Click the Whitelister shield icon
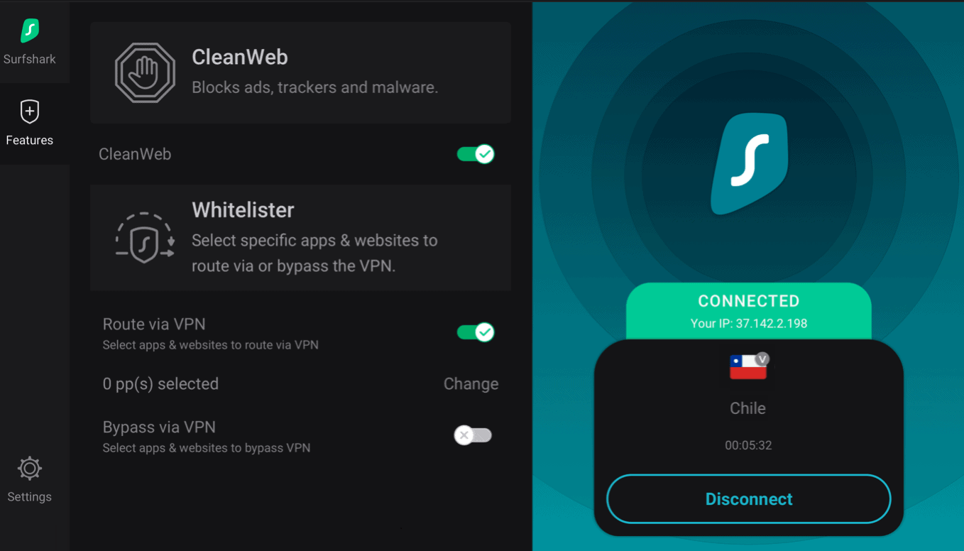This screenshot has height=551, width=964. 145,238
